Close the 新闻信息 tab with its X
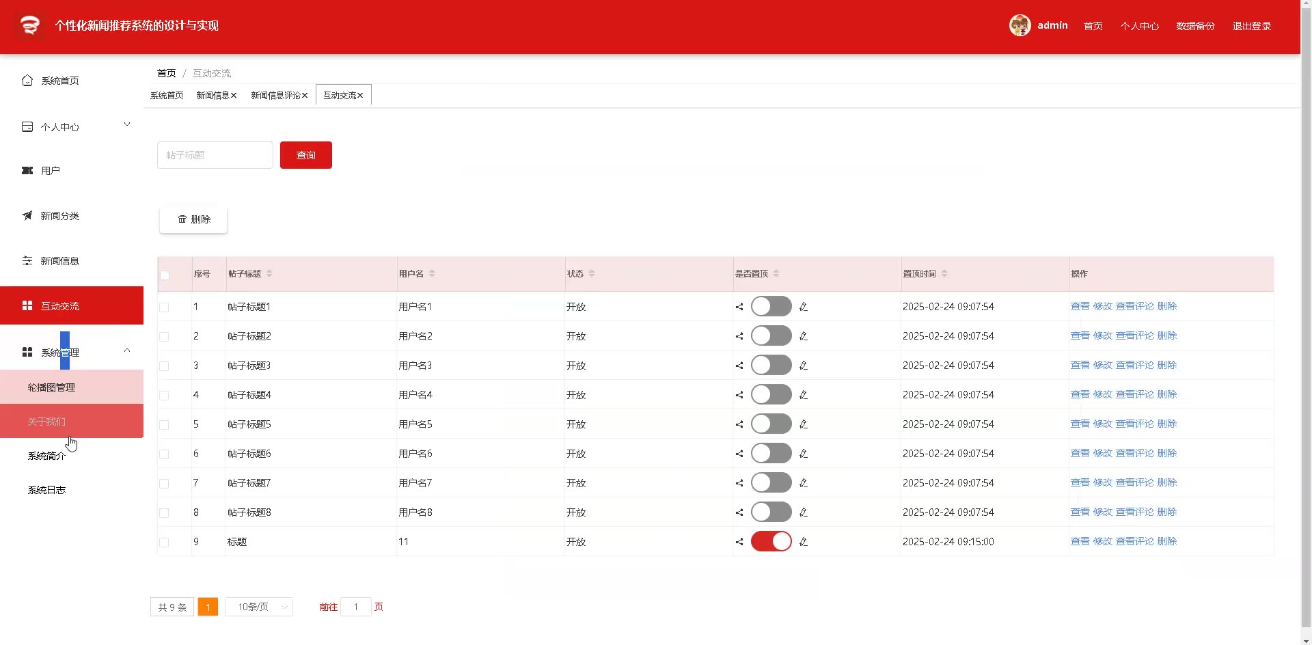 [x=234, y=96]
